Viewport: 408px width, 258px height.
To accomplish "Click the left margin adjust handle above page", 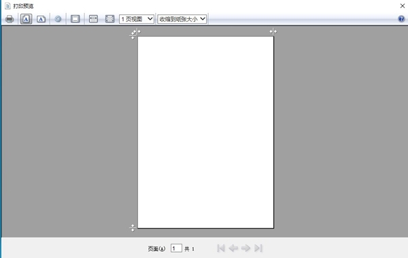I will tap(138, 32).
